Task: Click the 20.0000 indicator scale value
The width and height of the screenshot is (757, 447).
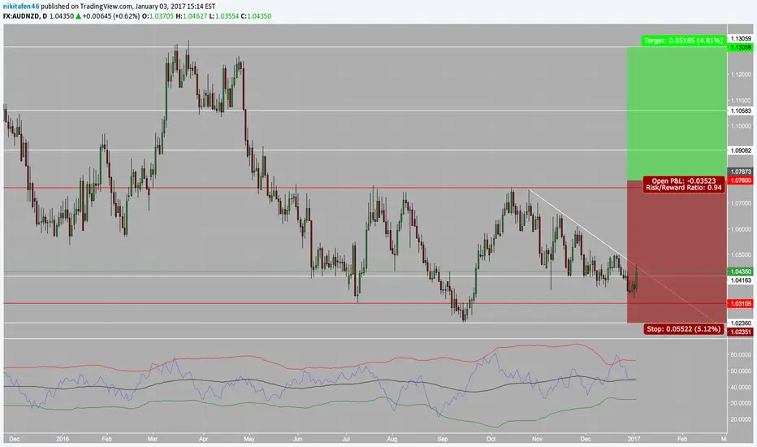Action: point(741,419)
